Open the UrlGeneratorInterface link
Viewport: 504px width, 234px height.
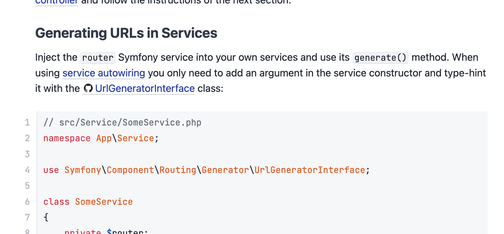point(145,89)
